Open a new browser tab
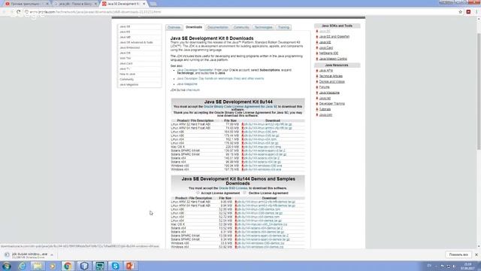 [x=153, y=4]
